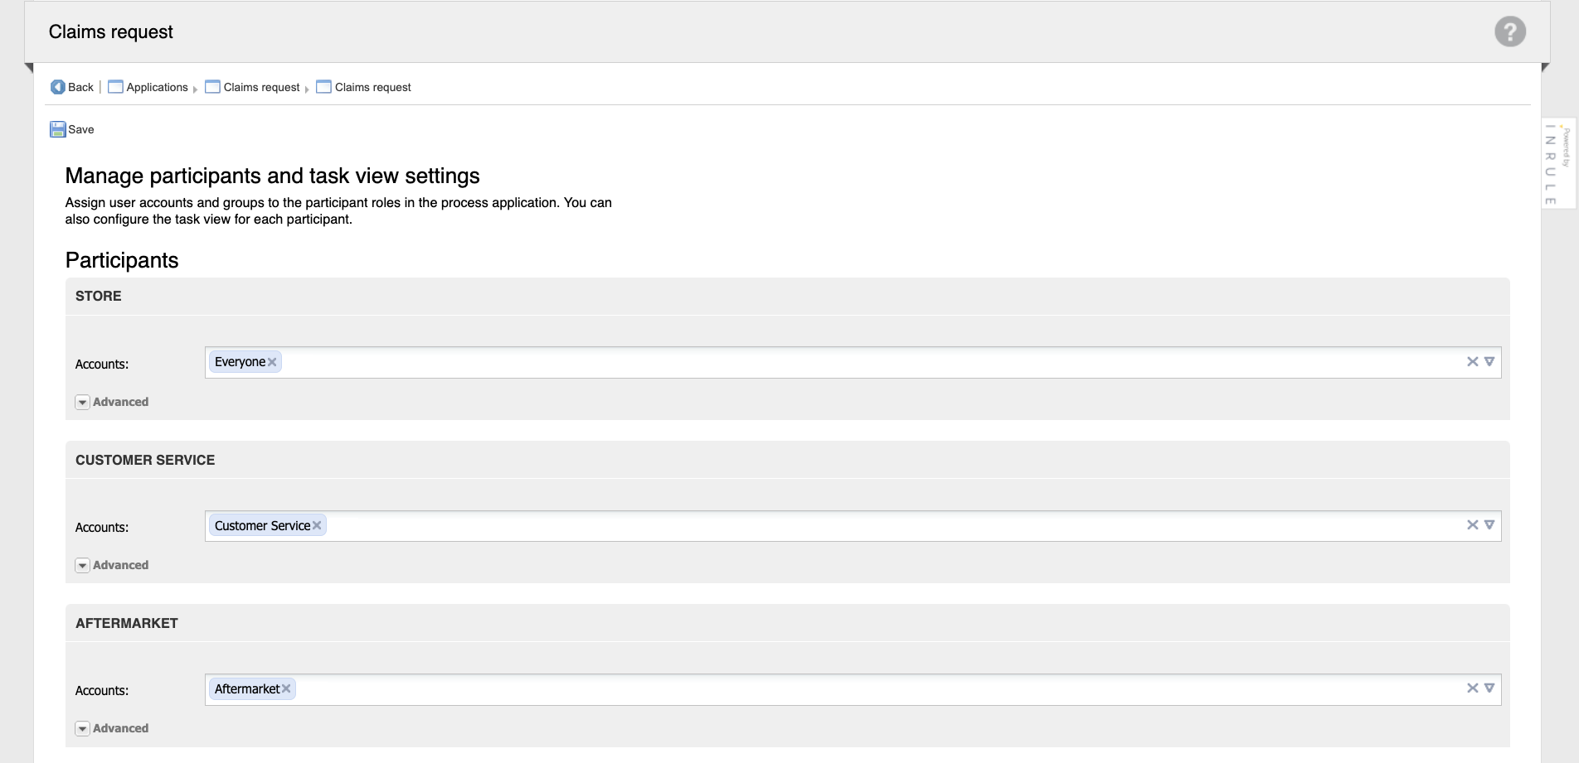Image resolution: width=1579 pixels, height=763 pixels.
Task: Open the Store accounts dropdown arrow
Action: [x=1489, y=362]
